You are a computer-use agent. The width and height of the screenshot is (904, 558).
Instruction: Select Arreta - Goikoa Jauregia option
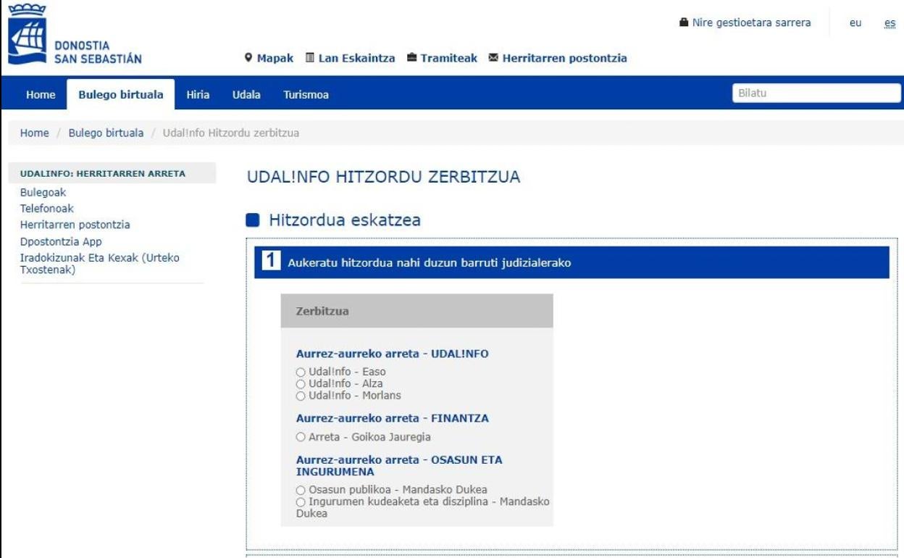coord(301,437)
